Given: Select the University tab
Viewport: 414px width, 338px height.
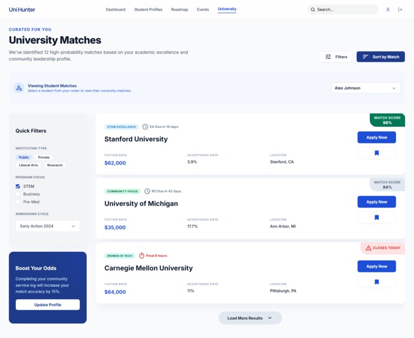Looking at the screenshot, I should pos(227,9).
